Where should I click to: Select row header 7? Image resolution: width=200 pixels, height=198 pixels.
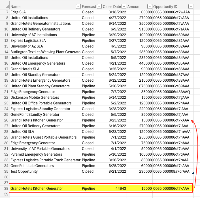click(5, 12)
